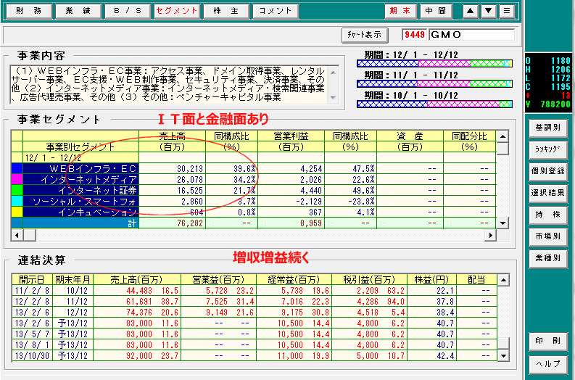Image resolution: width=575 pixels, height=380 pixels.
Task: Open the 選択結果 side button
Action: pyautogui.click(x=548, y=193)
